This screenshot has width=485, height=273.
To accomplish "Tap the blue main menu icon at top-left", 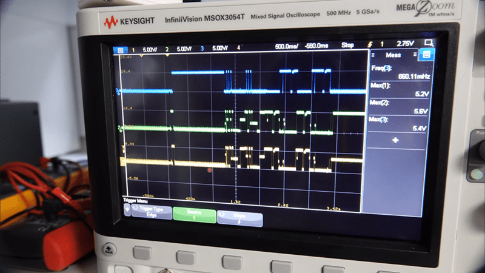I will pos(121,49).
